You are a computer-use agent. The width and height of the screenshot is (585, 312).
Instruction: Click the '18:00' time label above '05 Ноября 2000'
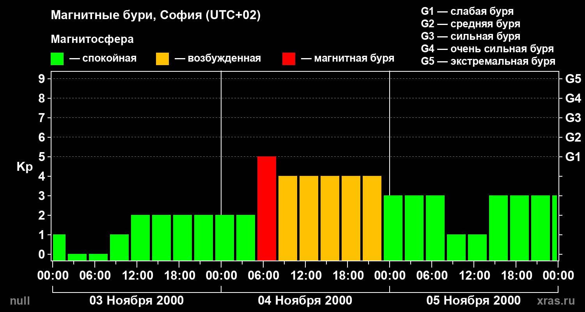pyautogui.click(x=516, y=275)
